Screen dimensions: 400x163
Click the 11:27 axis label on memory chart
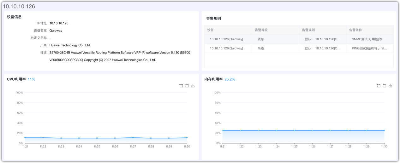331,147
